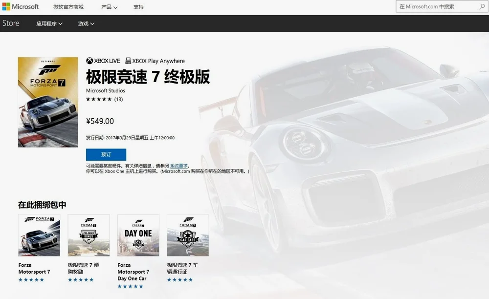Click the ¥549.00 price text

[x=100, y=121]
